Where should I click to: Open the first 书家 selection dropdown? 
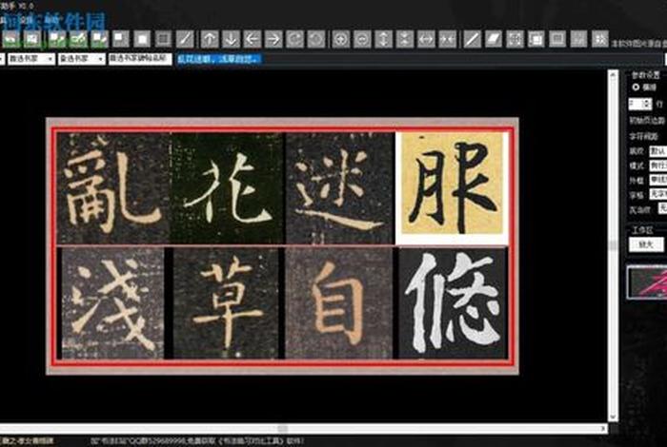[x=31, y=59]
